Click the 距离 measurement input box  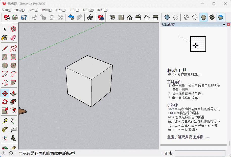click(200, 153)
